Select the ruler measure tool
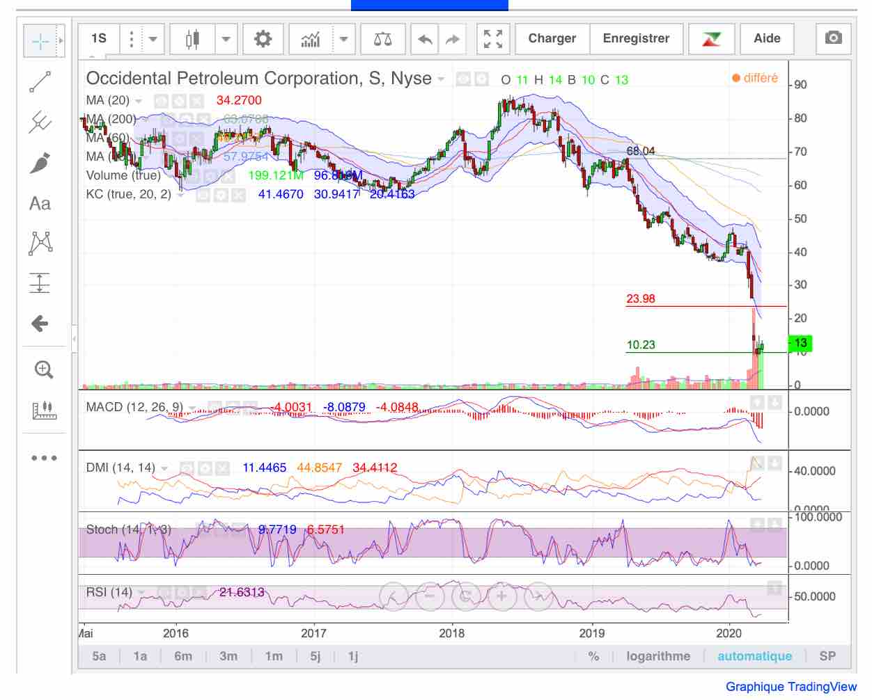This screenshot has width=872, height=700. (43, 410)
